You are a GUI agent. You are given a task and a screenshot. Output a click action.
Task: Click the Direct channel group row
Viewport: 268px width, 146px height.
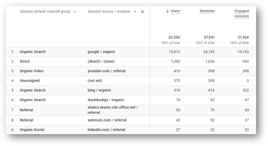coord(131,61)
